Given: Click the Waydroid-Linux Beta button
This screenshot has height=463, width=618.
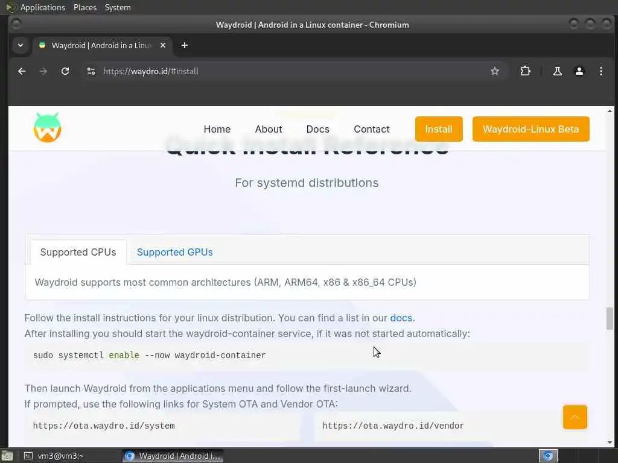Looking at the screenshot, I should point(531,129).
